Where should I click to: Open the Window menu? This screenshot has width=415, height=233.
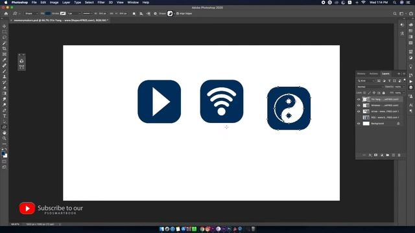coord(133,3)
